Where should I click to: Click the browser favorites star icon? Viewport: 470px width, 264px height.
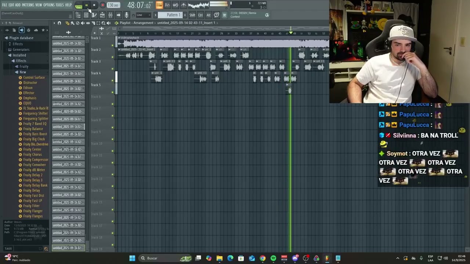(43, 30)
